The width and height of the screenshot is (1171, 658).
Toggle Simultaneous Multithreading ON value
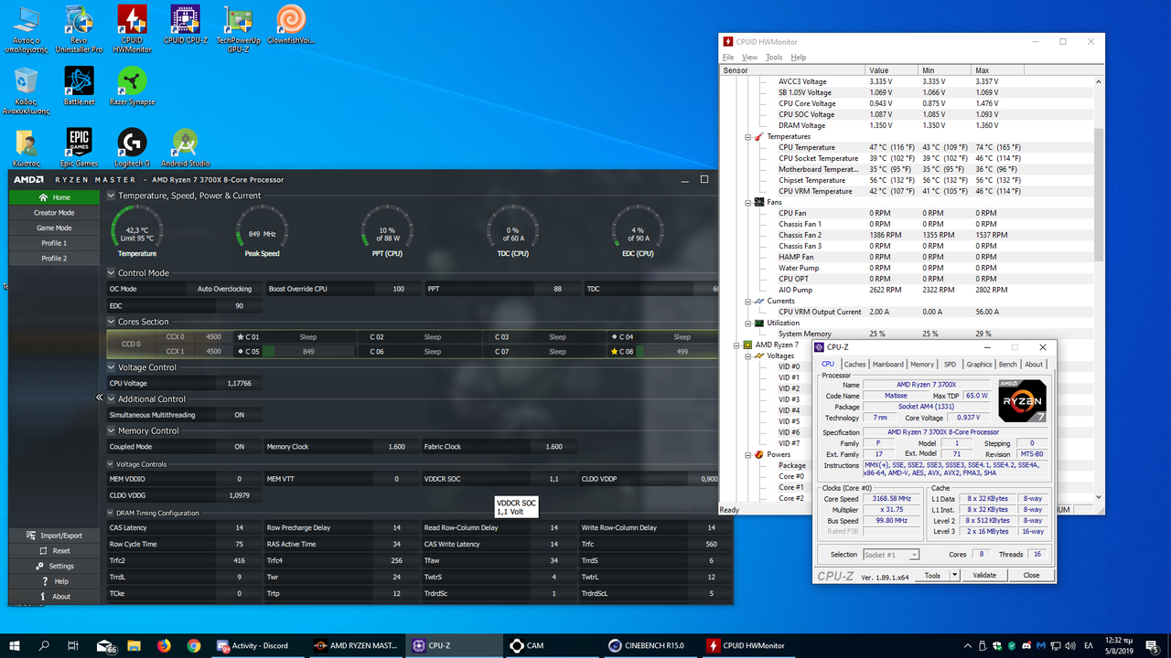click(x=239, y=415)
